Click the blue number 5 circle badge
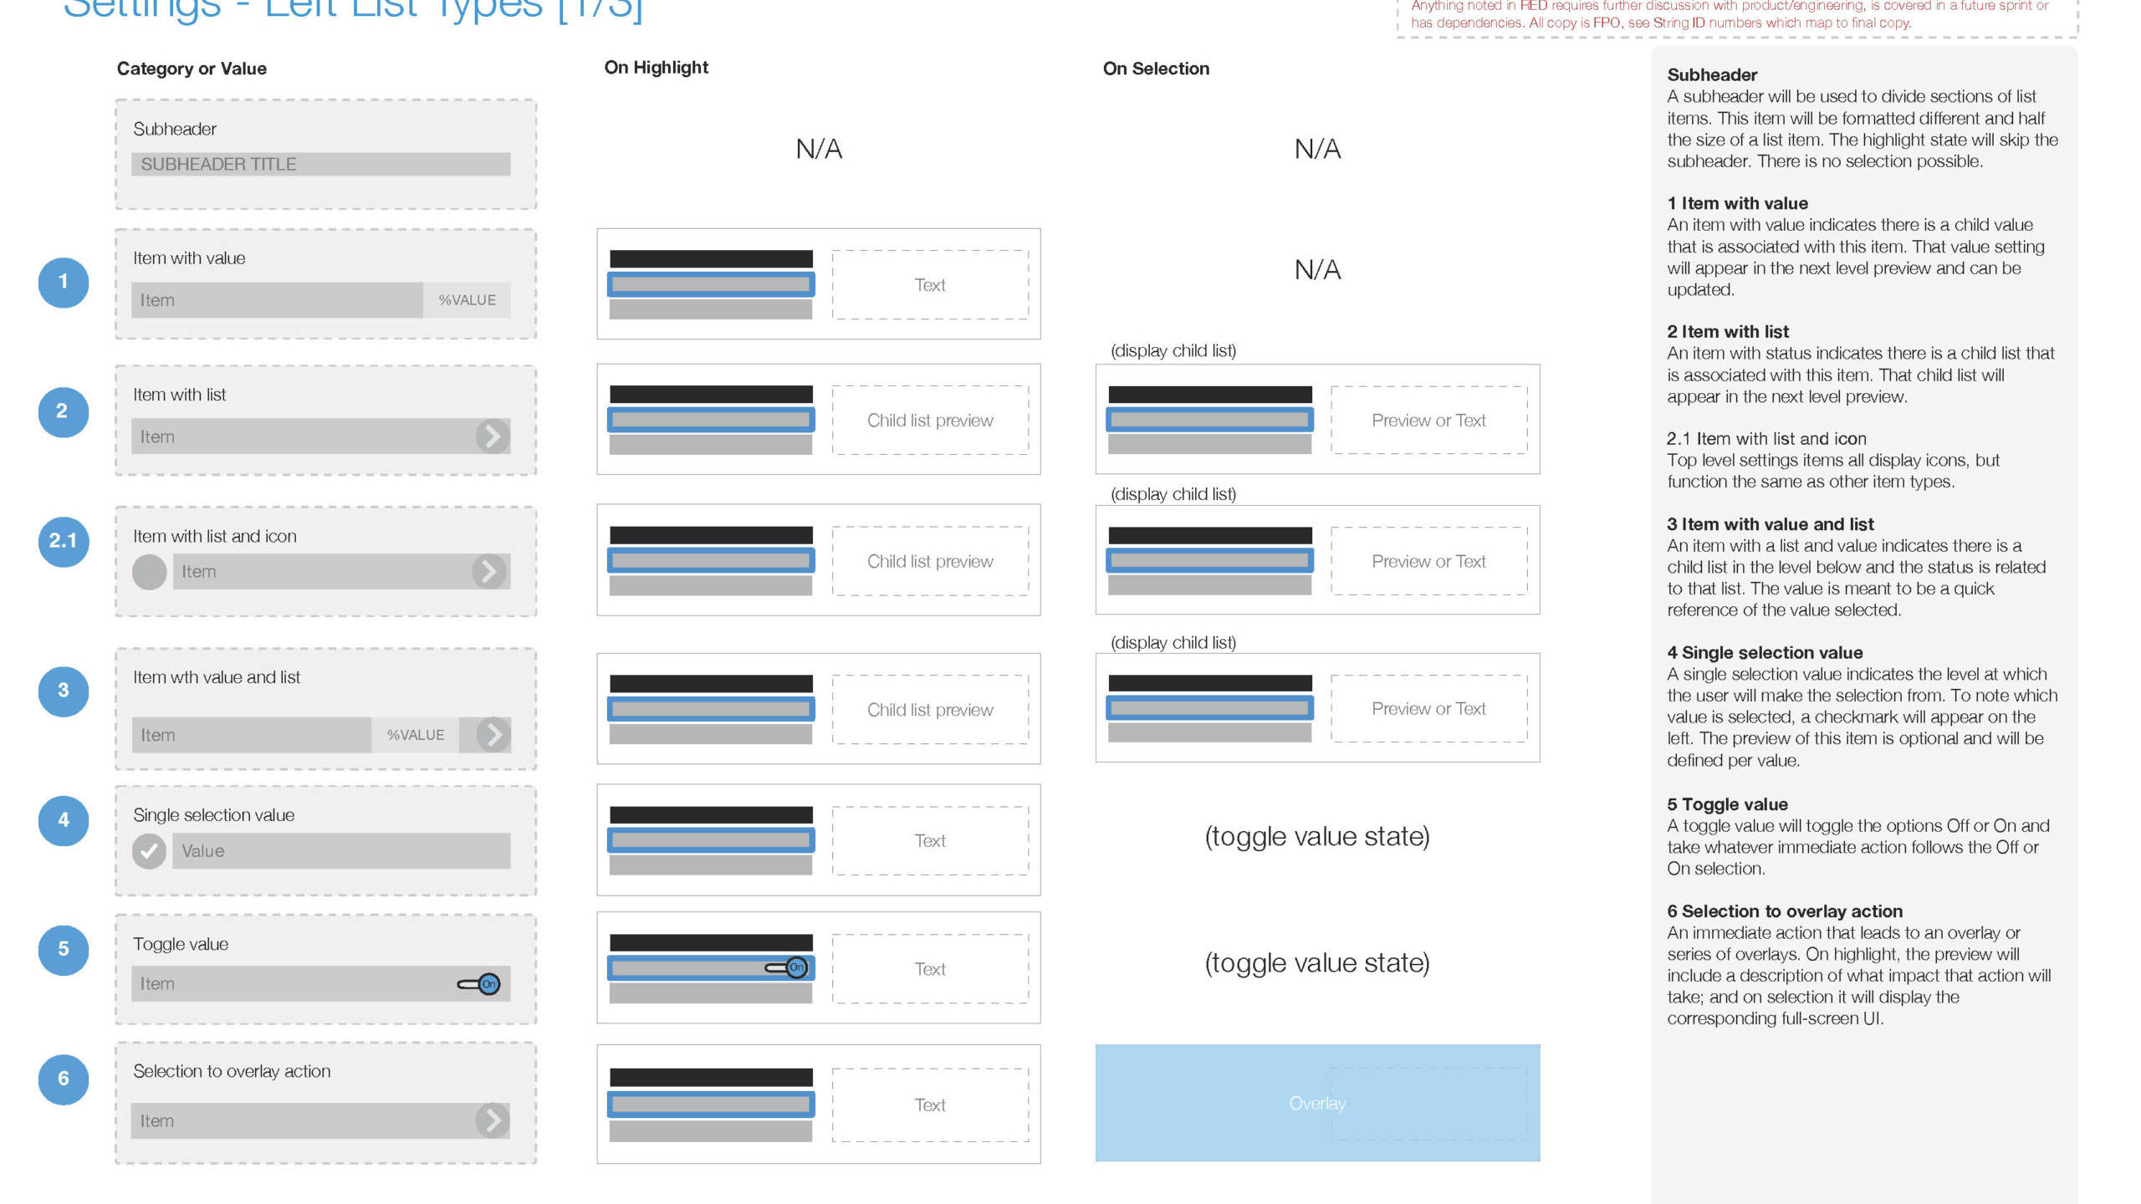 (x=63, y=950)
